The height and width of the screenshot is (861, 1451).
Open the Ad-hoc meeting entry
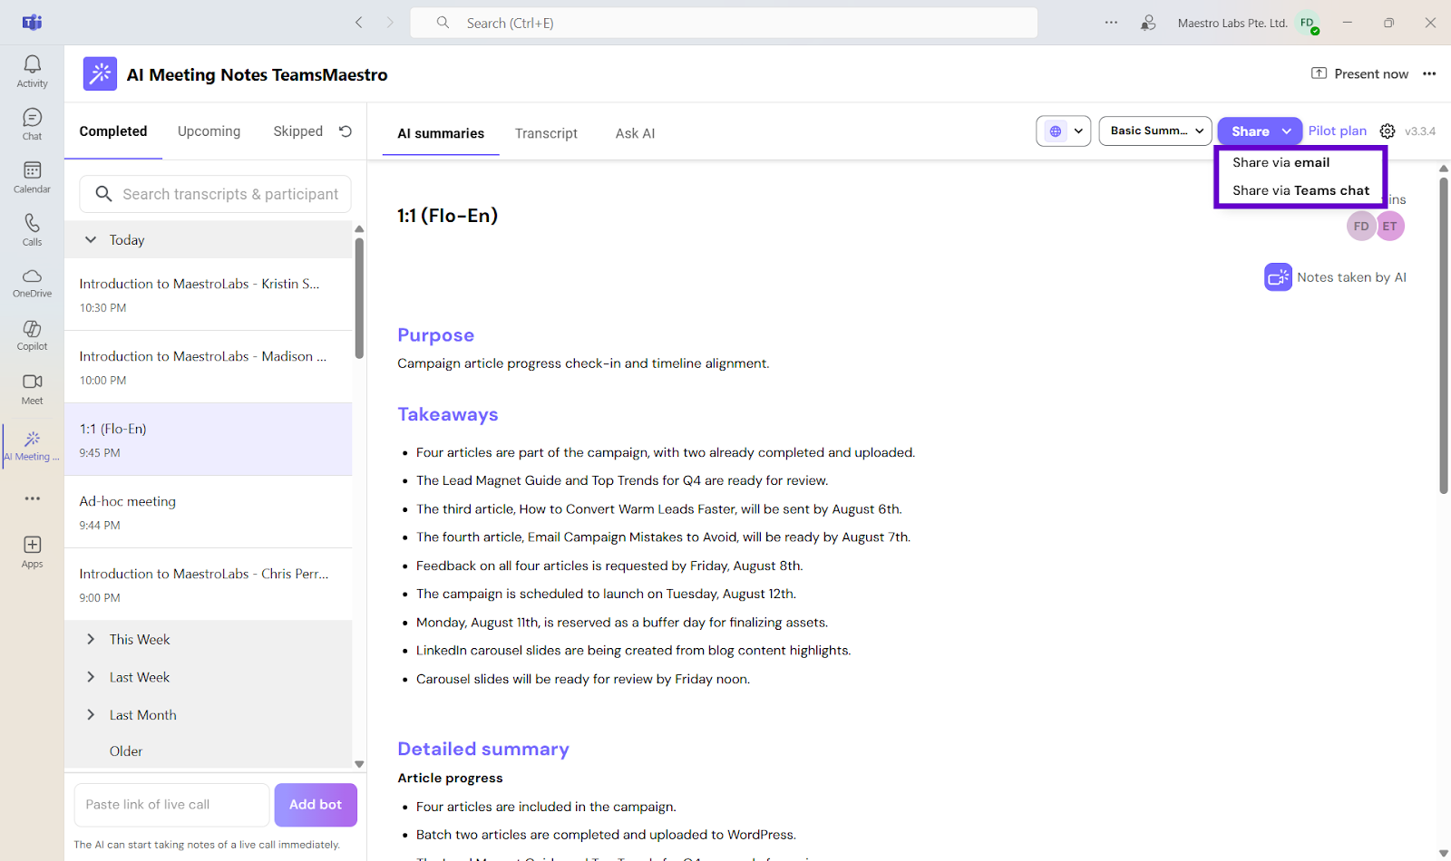point(209,512)
